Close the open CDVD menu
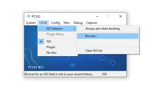This screenshot has height=97, width=163. pyautogui.click(x=43, y=23)
